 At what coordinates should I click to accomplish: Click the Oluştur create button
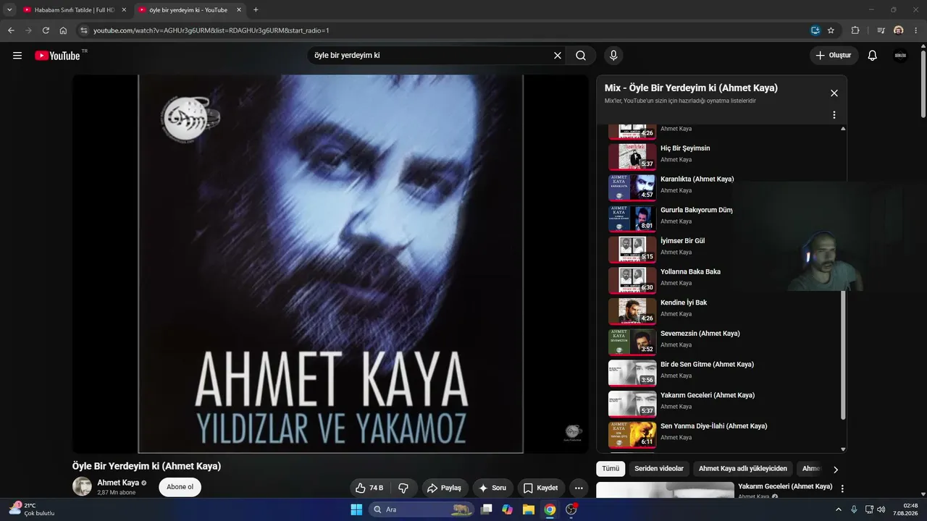(x=834, y=56)
